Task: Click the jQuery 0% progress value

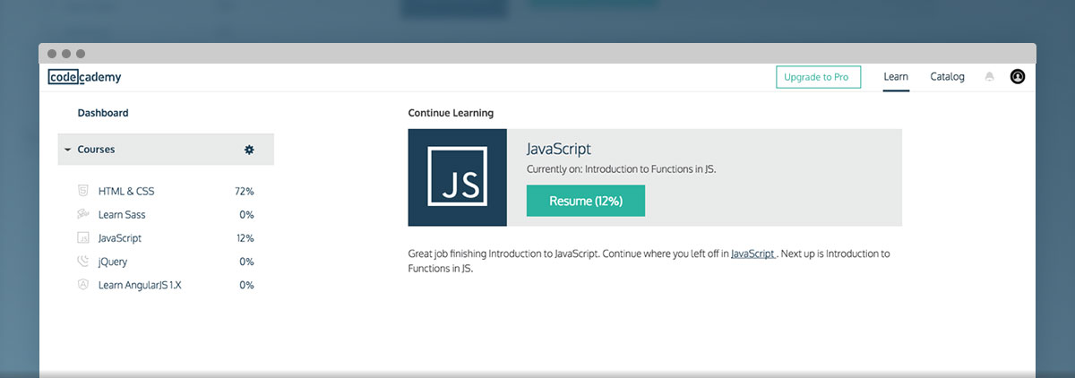Action: [246, 262]
